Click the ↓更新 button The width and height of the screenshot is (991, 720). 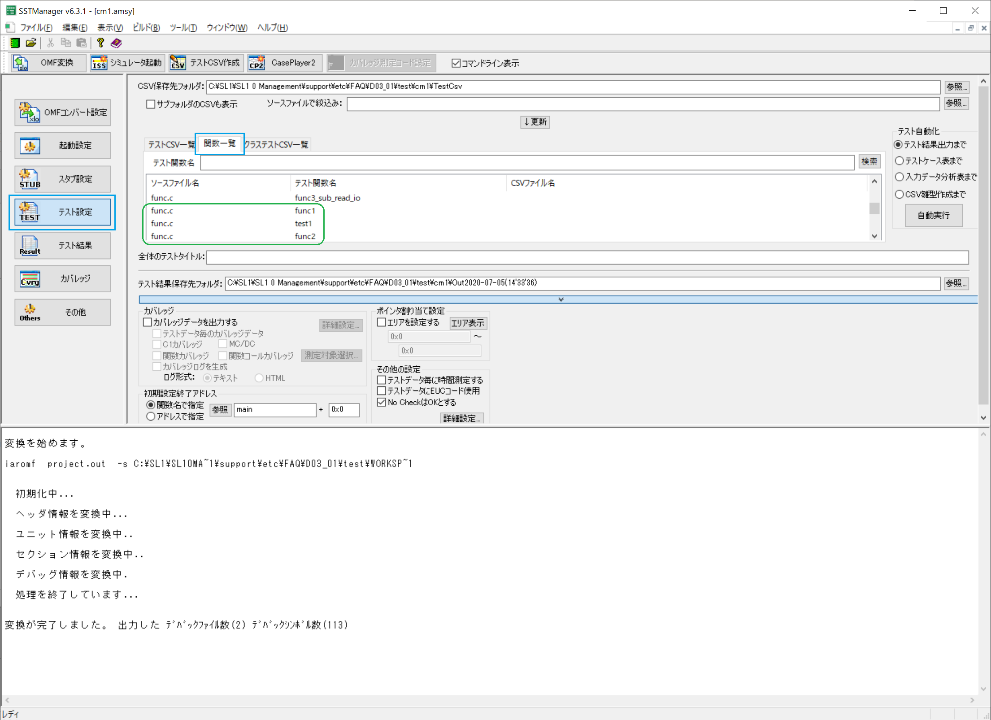click(535, 121)
